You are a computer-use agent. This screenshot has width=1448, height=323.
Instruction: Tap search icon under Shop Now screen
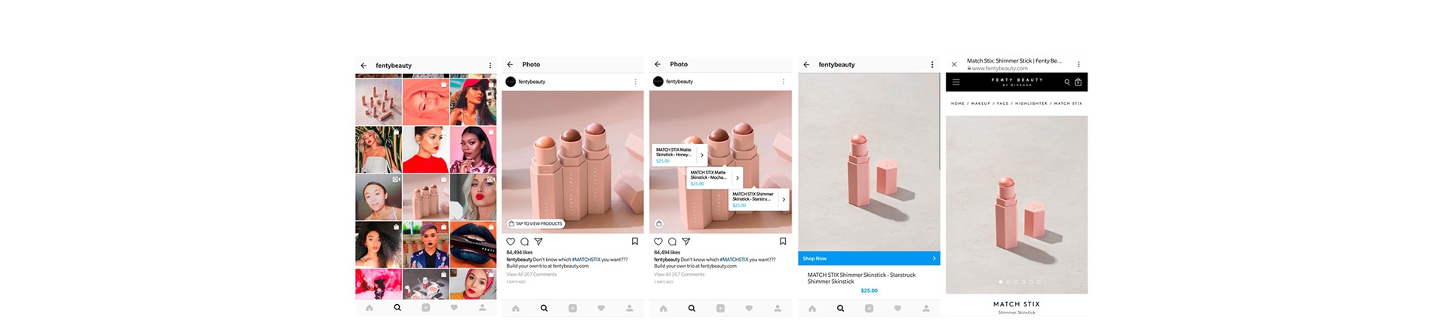[840, 308]
